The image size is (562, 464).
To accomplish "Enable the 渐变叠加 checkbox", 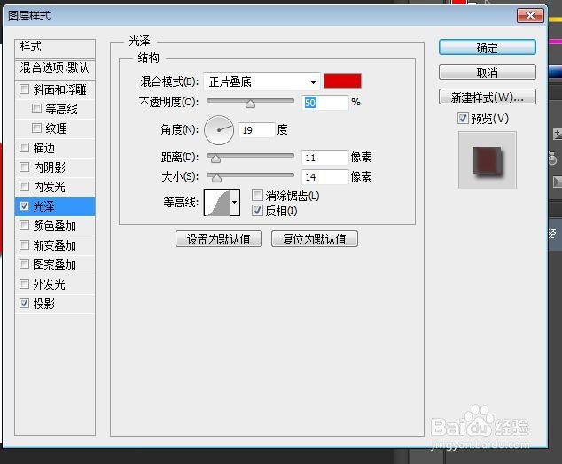I will [x=24, y=245].
